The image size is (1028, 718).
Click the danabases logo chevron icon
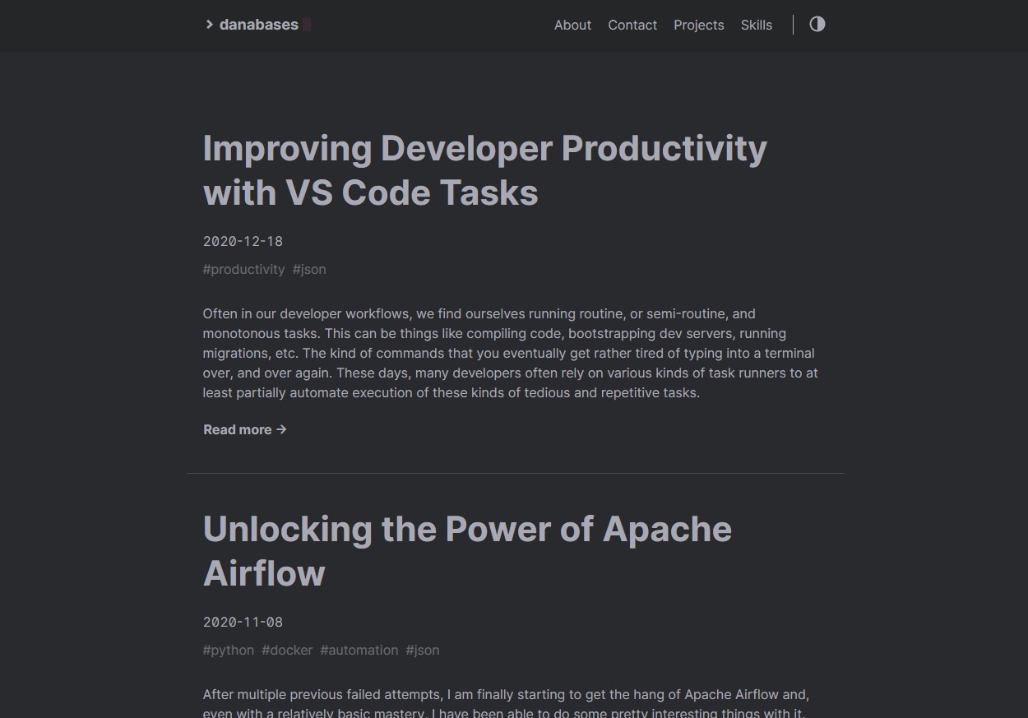209,25
